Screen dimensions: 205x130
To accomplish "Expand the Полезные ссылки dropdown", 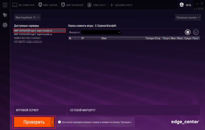I will point(188,17).
